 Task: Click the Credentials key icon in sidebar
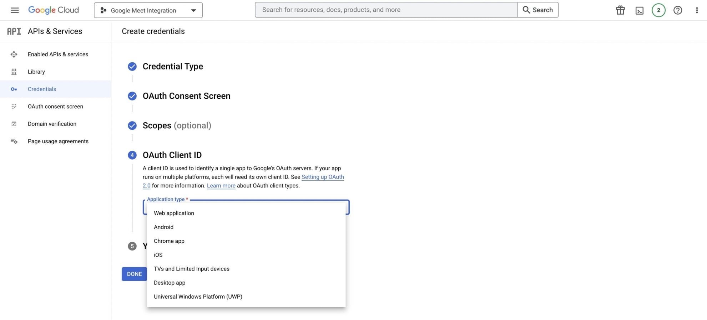[14, 89]
